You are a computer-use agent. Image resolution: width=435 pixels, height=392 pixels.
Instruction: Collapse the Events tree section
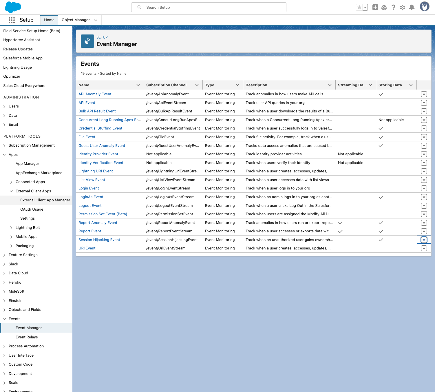4,319
